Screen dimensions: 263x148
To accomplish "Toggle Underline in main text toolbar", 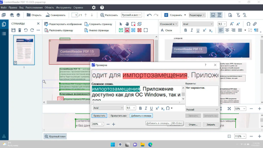I will pyautogui.click(x=198, y=30).
